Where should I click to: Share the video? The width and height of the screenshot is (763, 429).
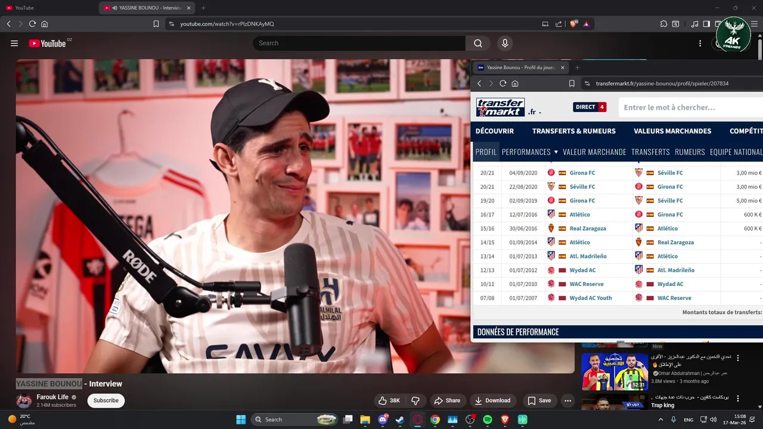(447, 400)
